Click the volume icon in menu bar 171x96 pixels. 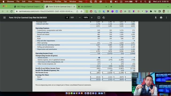point(116,2)
